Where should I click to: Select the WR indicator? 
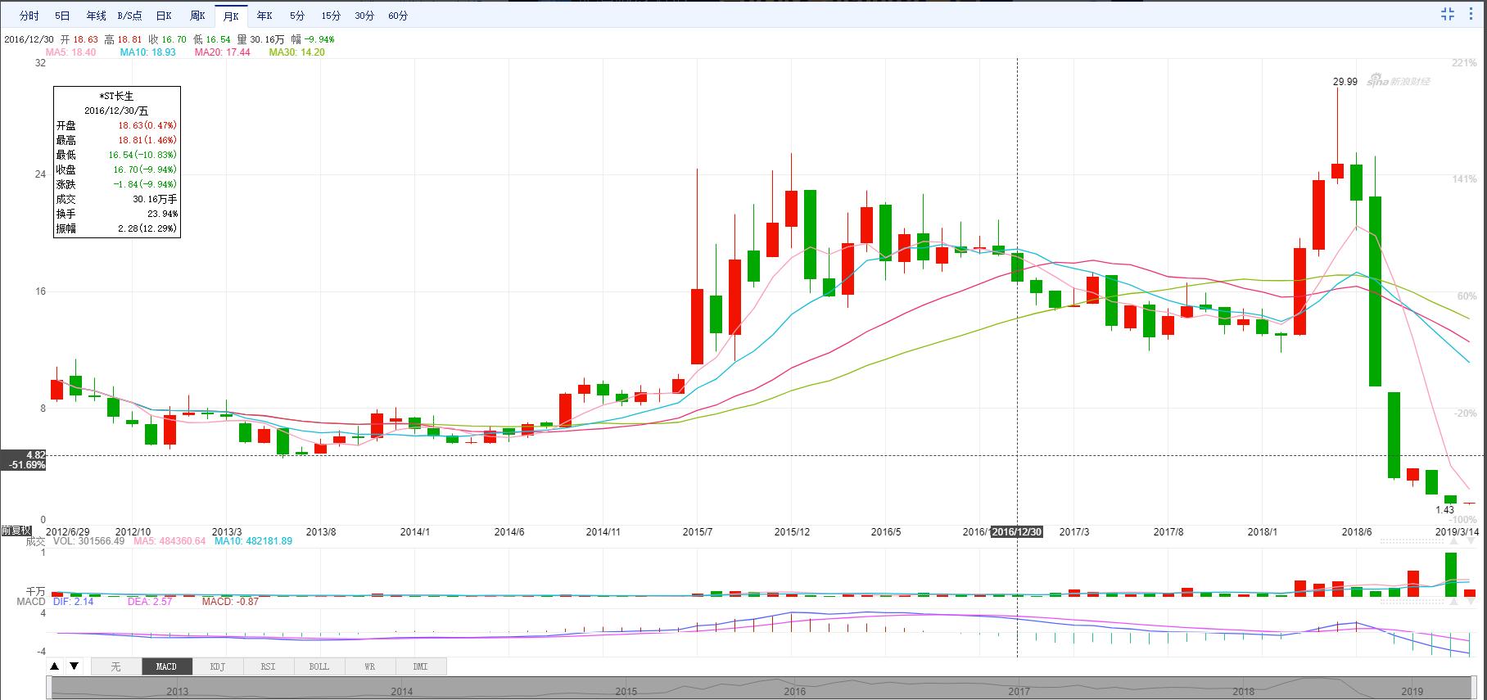point(369,666)
